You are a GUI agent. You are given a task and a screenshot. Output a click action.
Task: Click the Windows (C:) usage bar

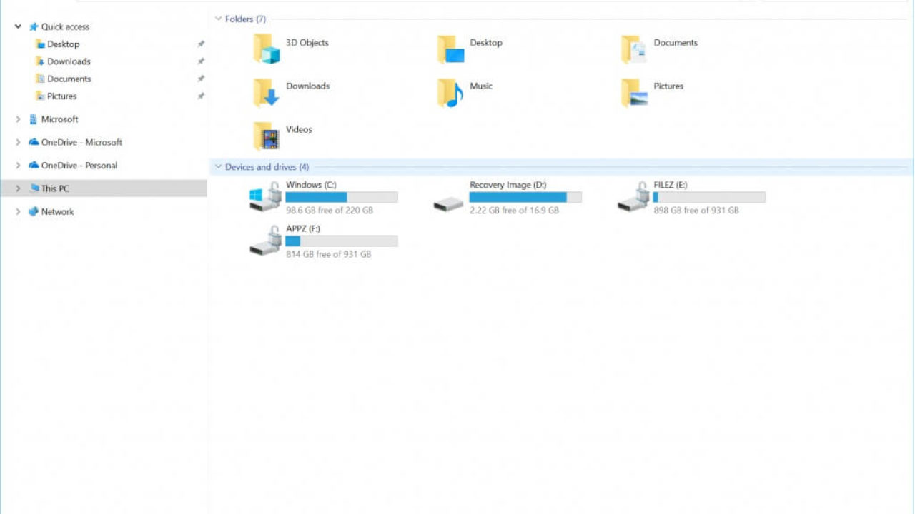(x=342, y=198)
